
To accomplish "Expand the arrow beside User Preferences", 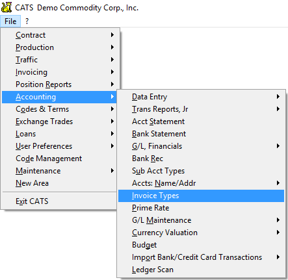I will pos(112,146).
